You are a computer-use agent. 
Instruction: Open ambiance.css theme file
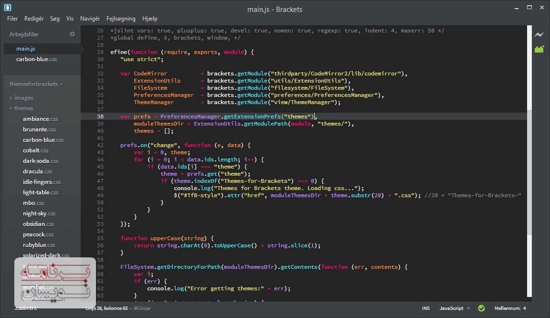pos(40,119)
